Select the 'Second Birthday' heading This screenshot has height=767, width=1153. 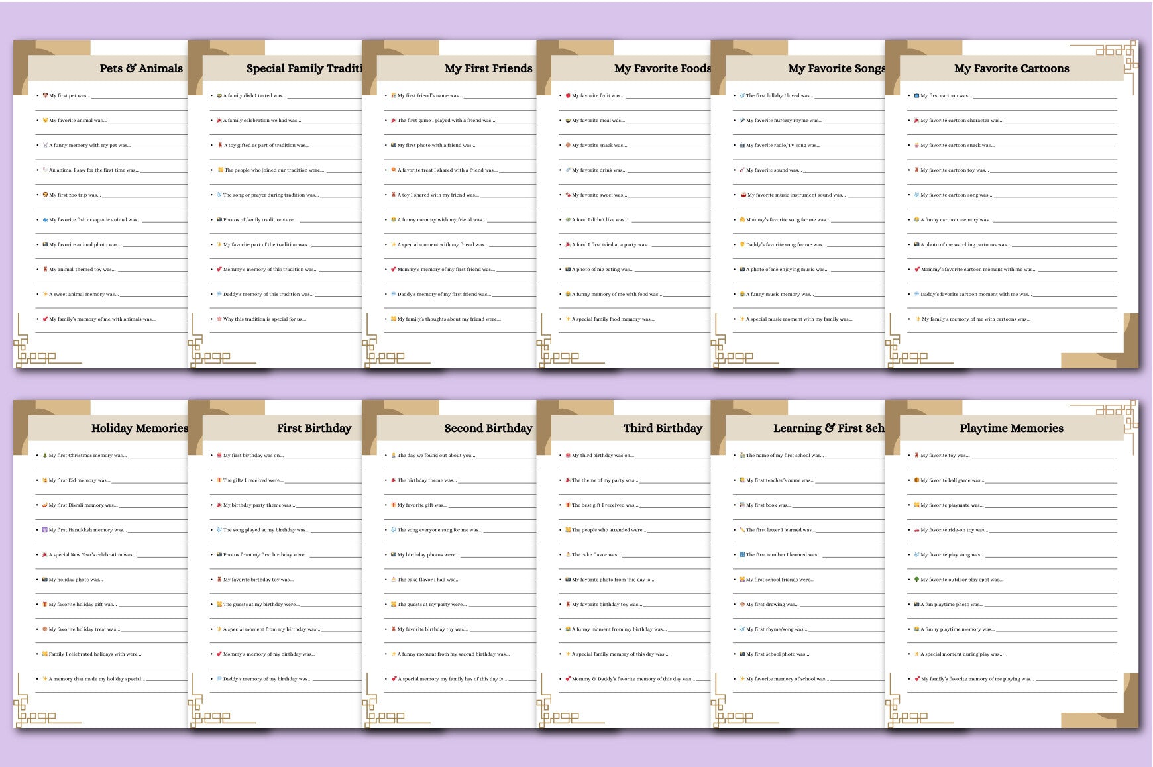pyautogui.click(x=488, y=428)
